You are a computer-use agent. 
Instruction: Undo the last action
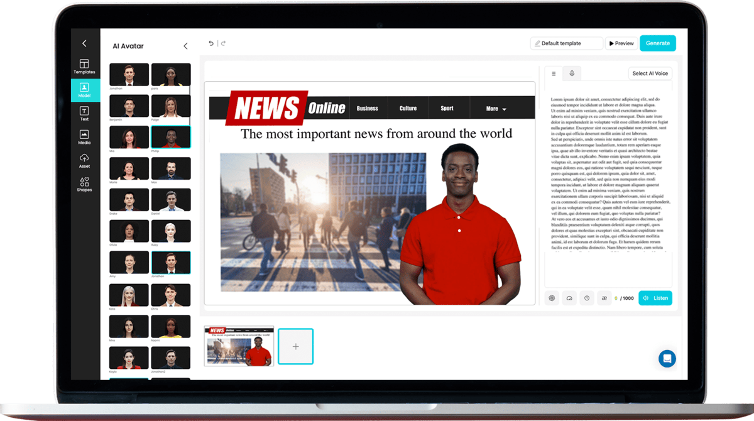pyautogui.click(x=211, y=43)
